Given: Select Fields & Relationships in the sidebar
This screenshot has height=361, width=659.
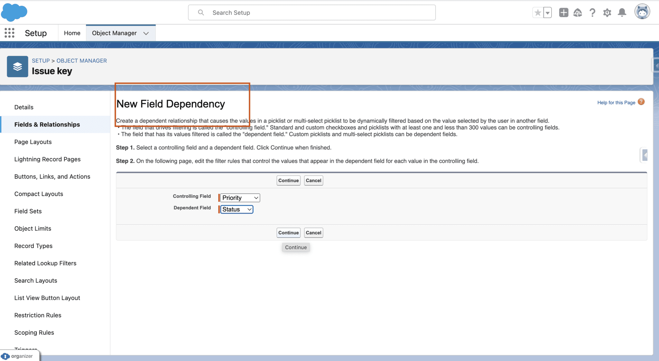Looking at the screenshot, I should 47,124.
